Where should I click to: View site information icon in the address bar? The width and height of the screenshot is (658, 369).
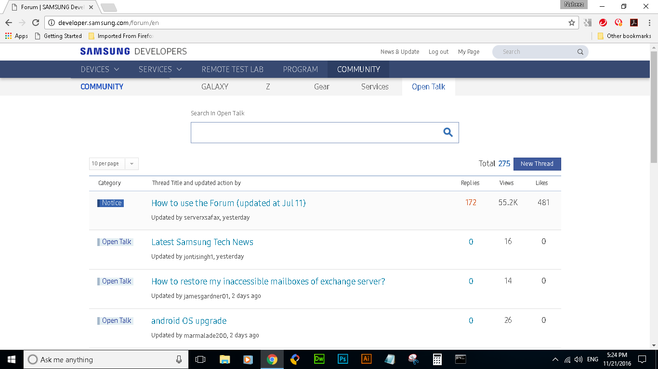click(x=52, y=23)
